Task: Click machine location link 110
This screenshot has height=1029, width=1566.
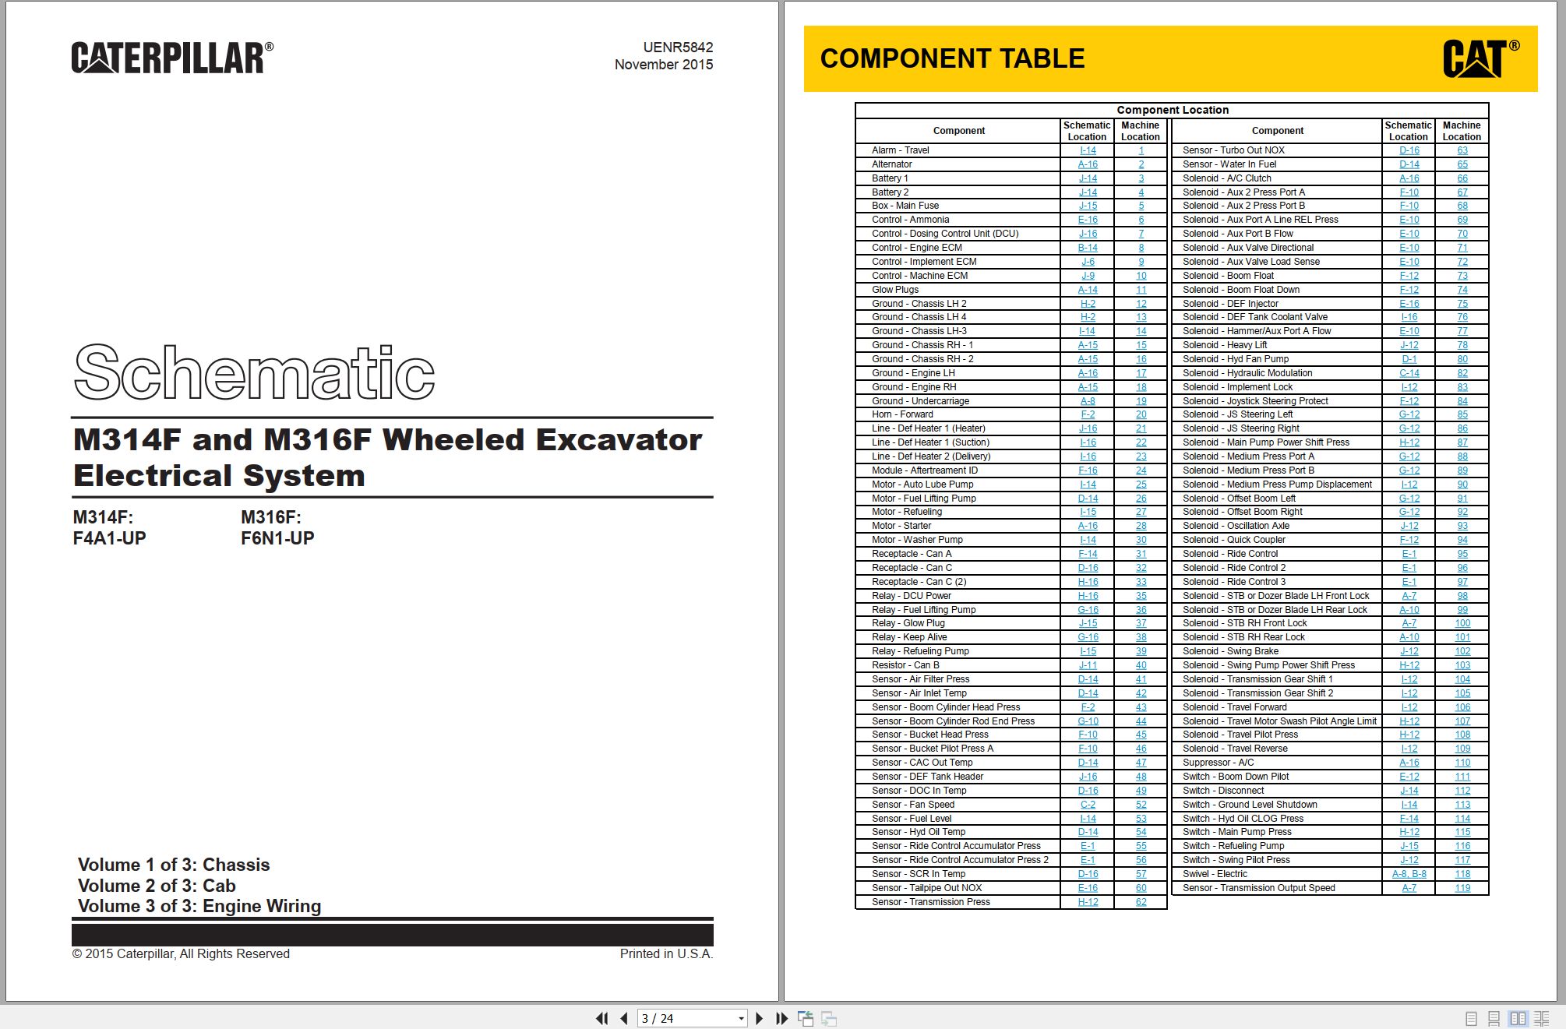Action: (x=1462, y=763)
